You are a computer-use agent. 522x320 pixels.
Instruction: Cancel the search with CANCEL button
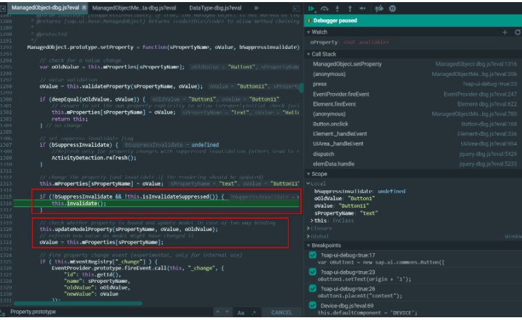click(x=282, y=312)
